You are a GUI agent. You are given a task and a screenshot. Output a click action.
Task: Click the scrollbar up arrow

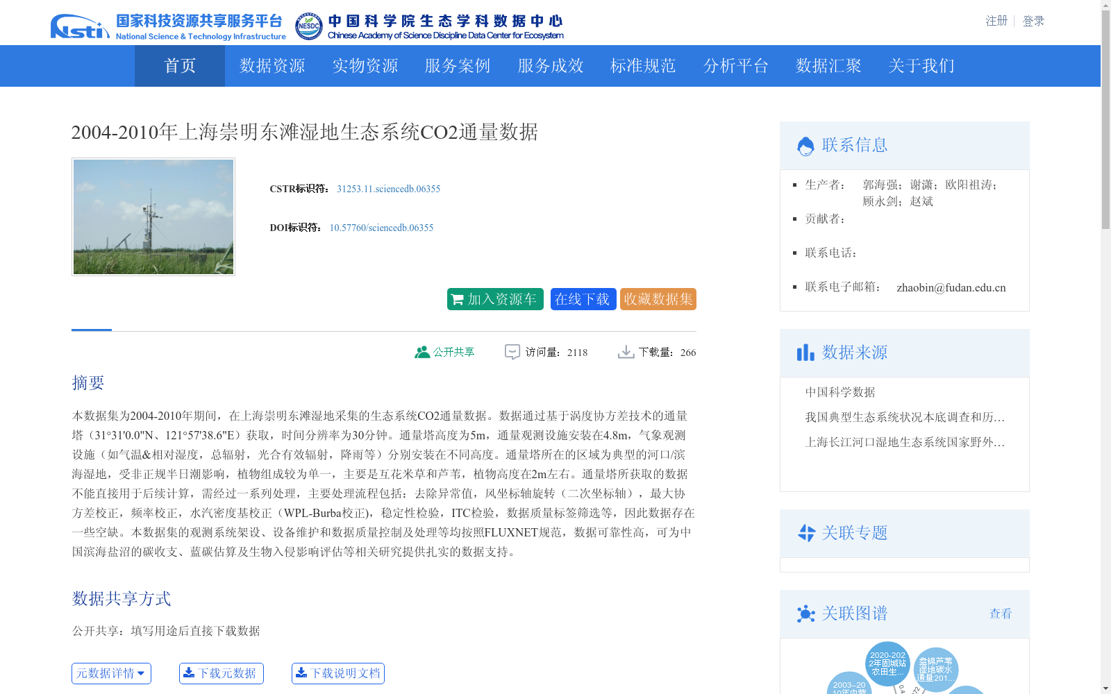point(1105,5)
